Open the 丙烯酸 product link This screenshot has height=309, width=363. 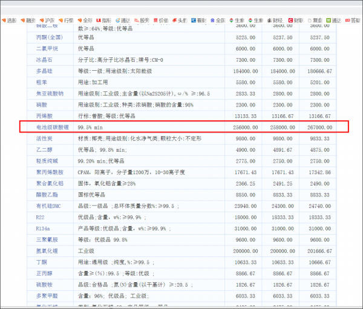pos(44,116)
